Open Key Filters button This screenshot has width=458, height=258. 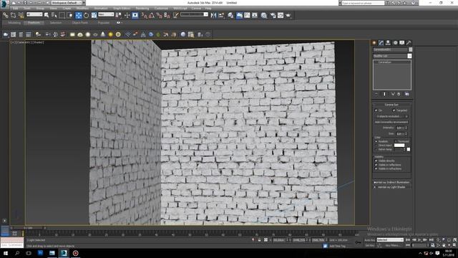pyautogui.click(x=393, y=245)
